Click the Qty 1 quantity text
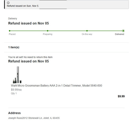This screenshot has height=131, width=137. pyautogui.click(x=14, y=94)
